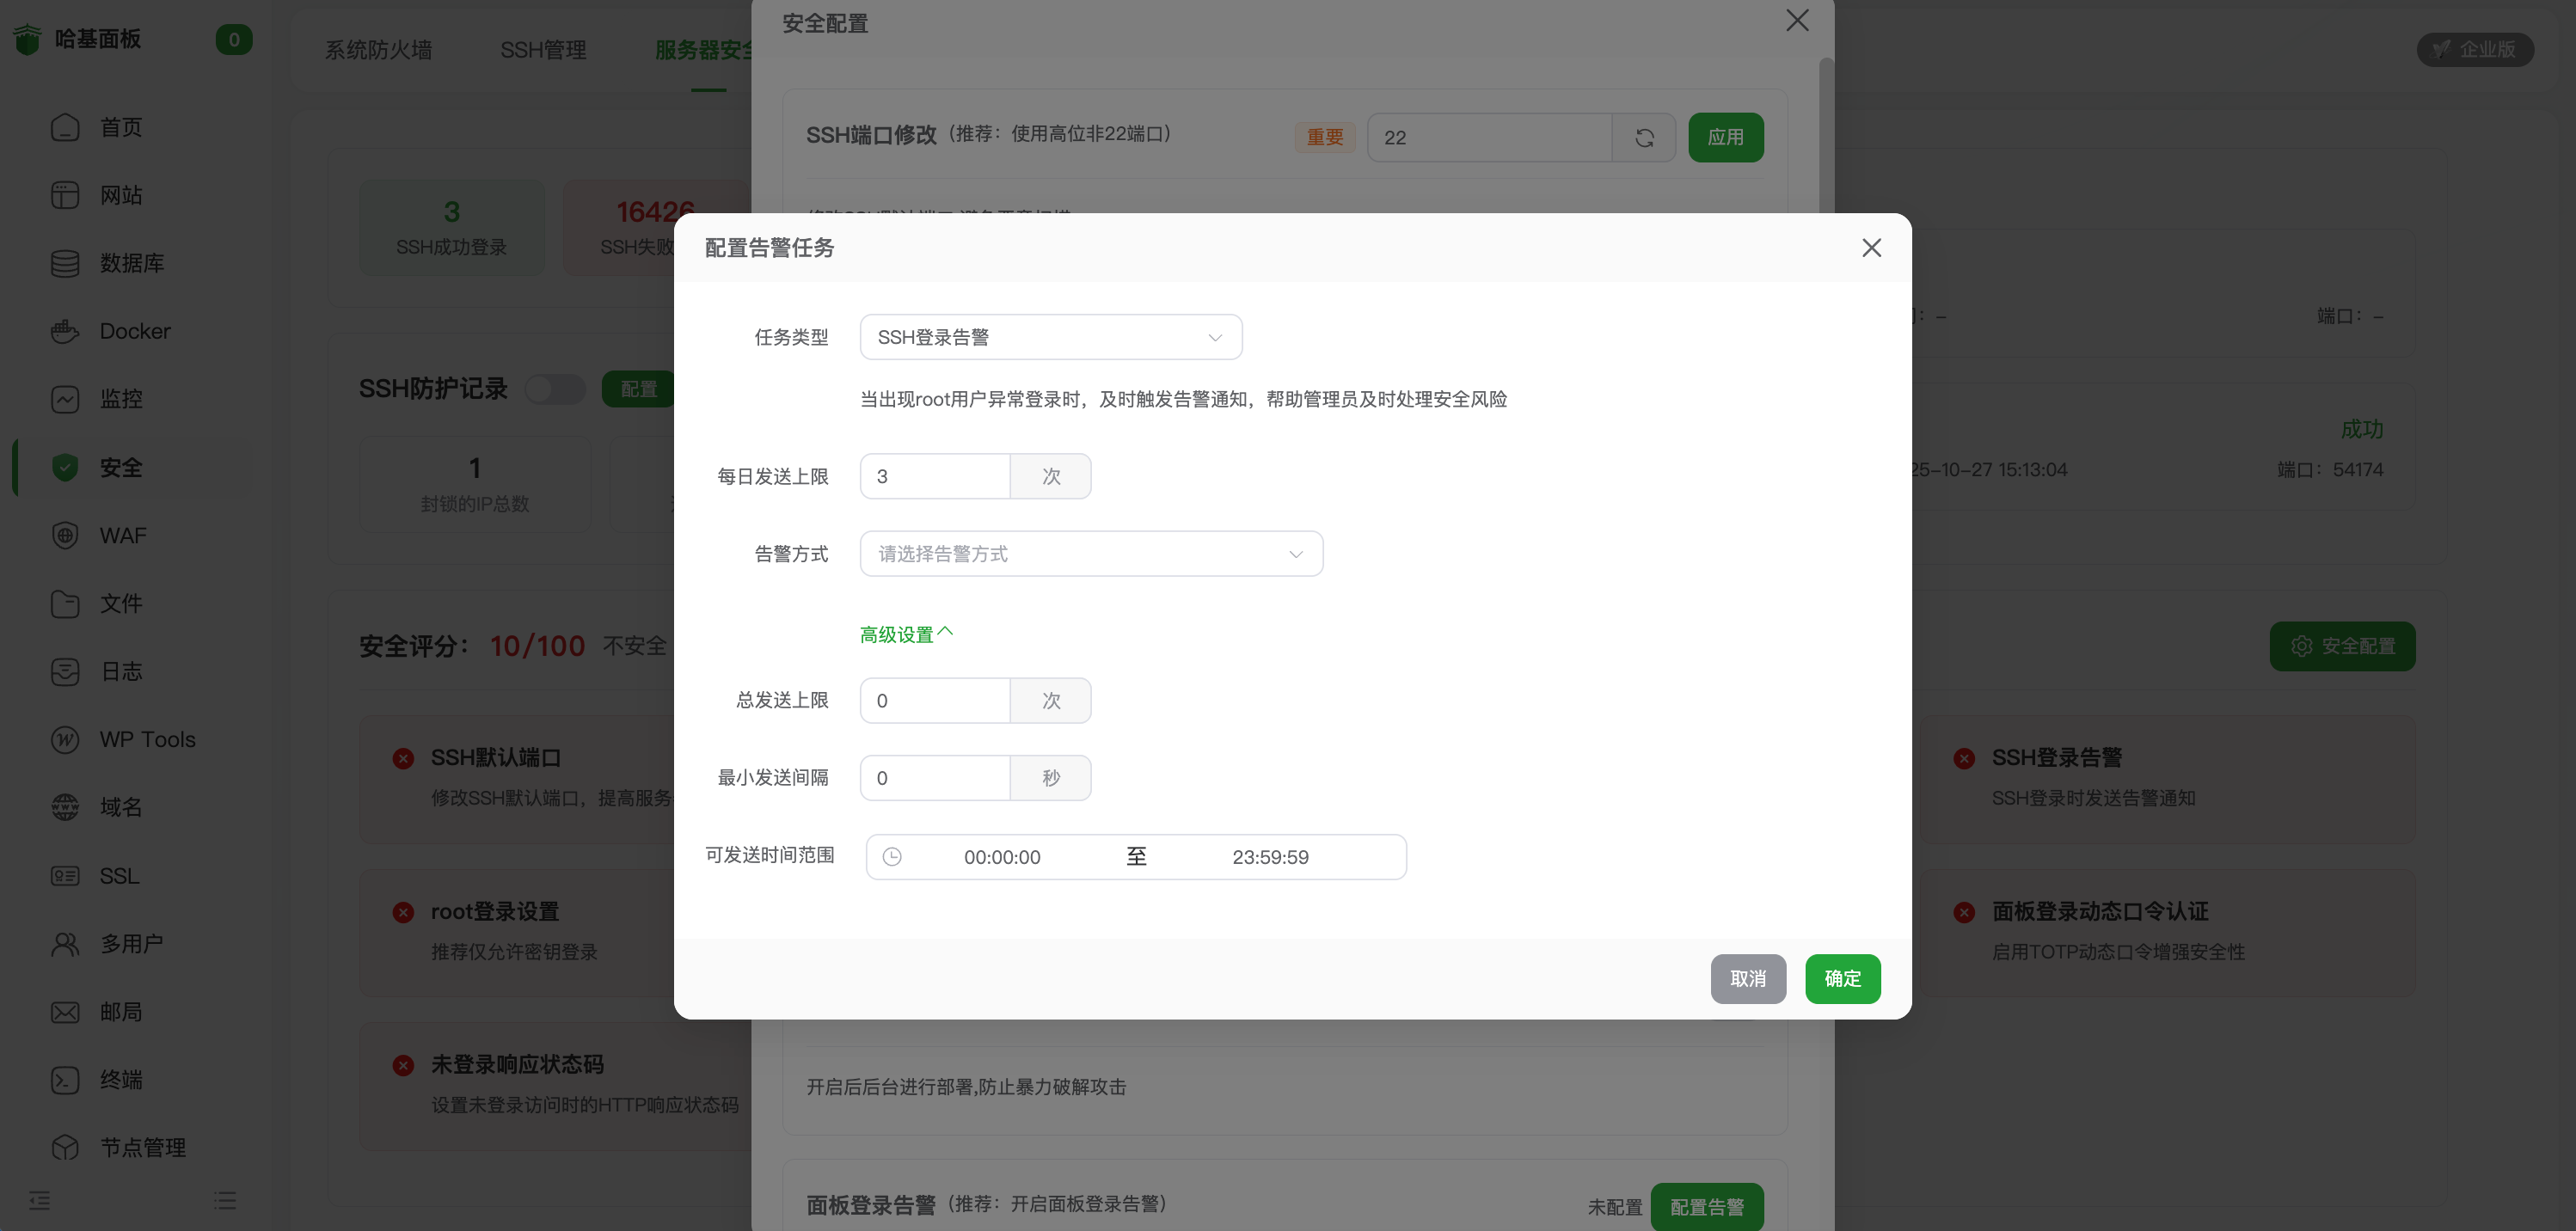Click the clock icon in the time range field
Image resolution: width=2576 pixels, height=1231 pixels.
893,857
